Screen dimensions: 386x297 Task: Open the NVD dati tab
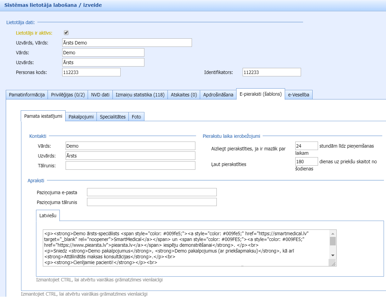100,95
